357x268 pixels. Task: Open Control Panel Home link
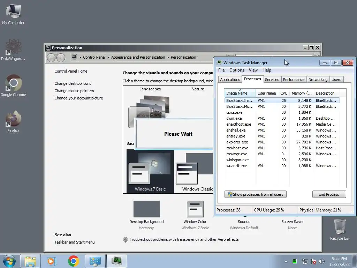(71, 71)
